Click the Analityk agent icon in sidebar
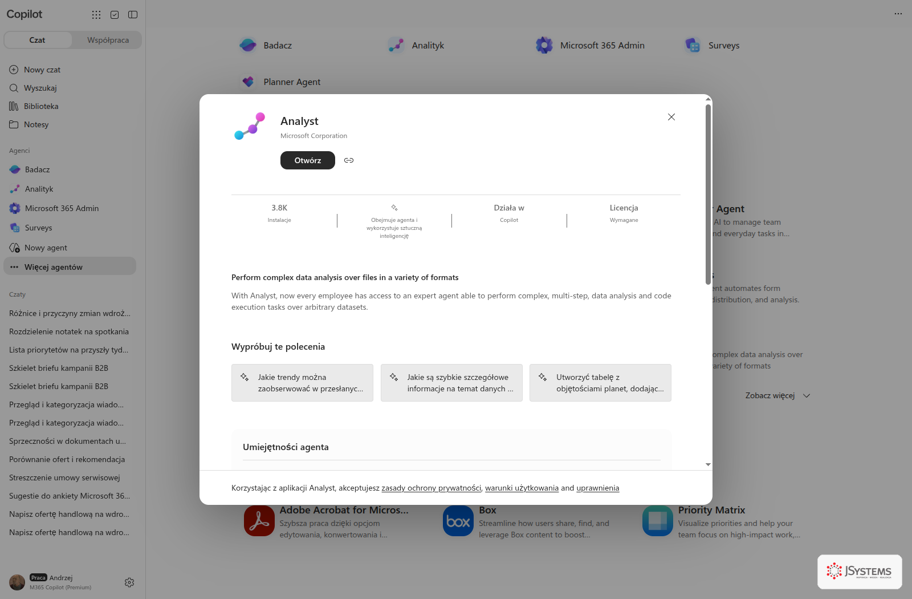 coord(15,189)
